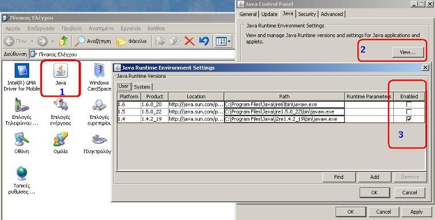Click the Views grid toolbar icon

(x=221, y=42)
